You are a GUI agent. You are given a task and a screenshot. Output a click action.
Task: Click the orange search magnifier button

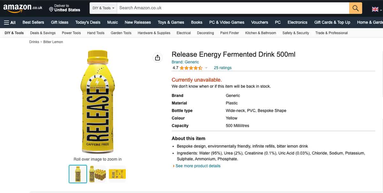[356, 8]
